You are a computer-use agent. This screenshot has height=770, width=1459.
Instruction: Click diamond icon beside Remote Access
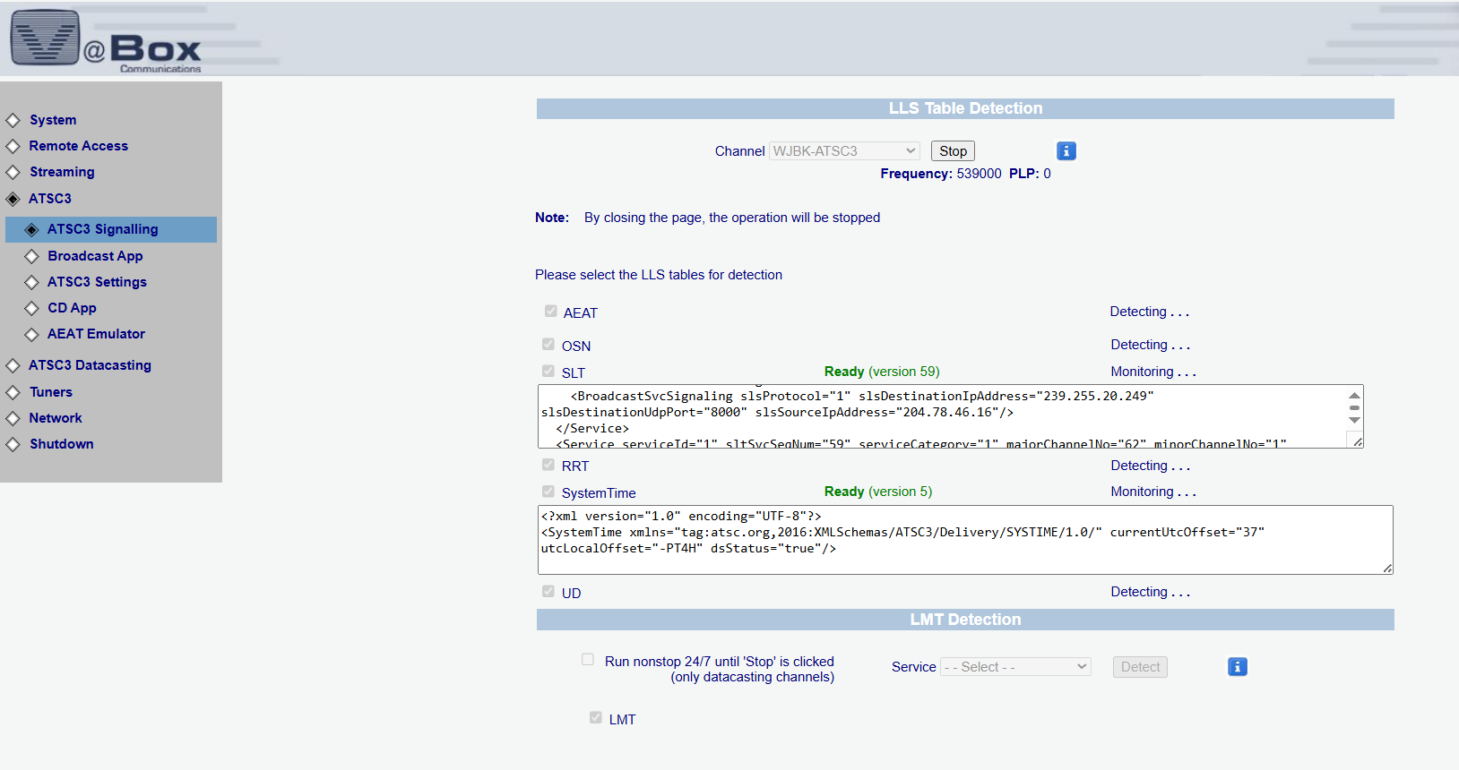13,146
